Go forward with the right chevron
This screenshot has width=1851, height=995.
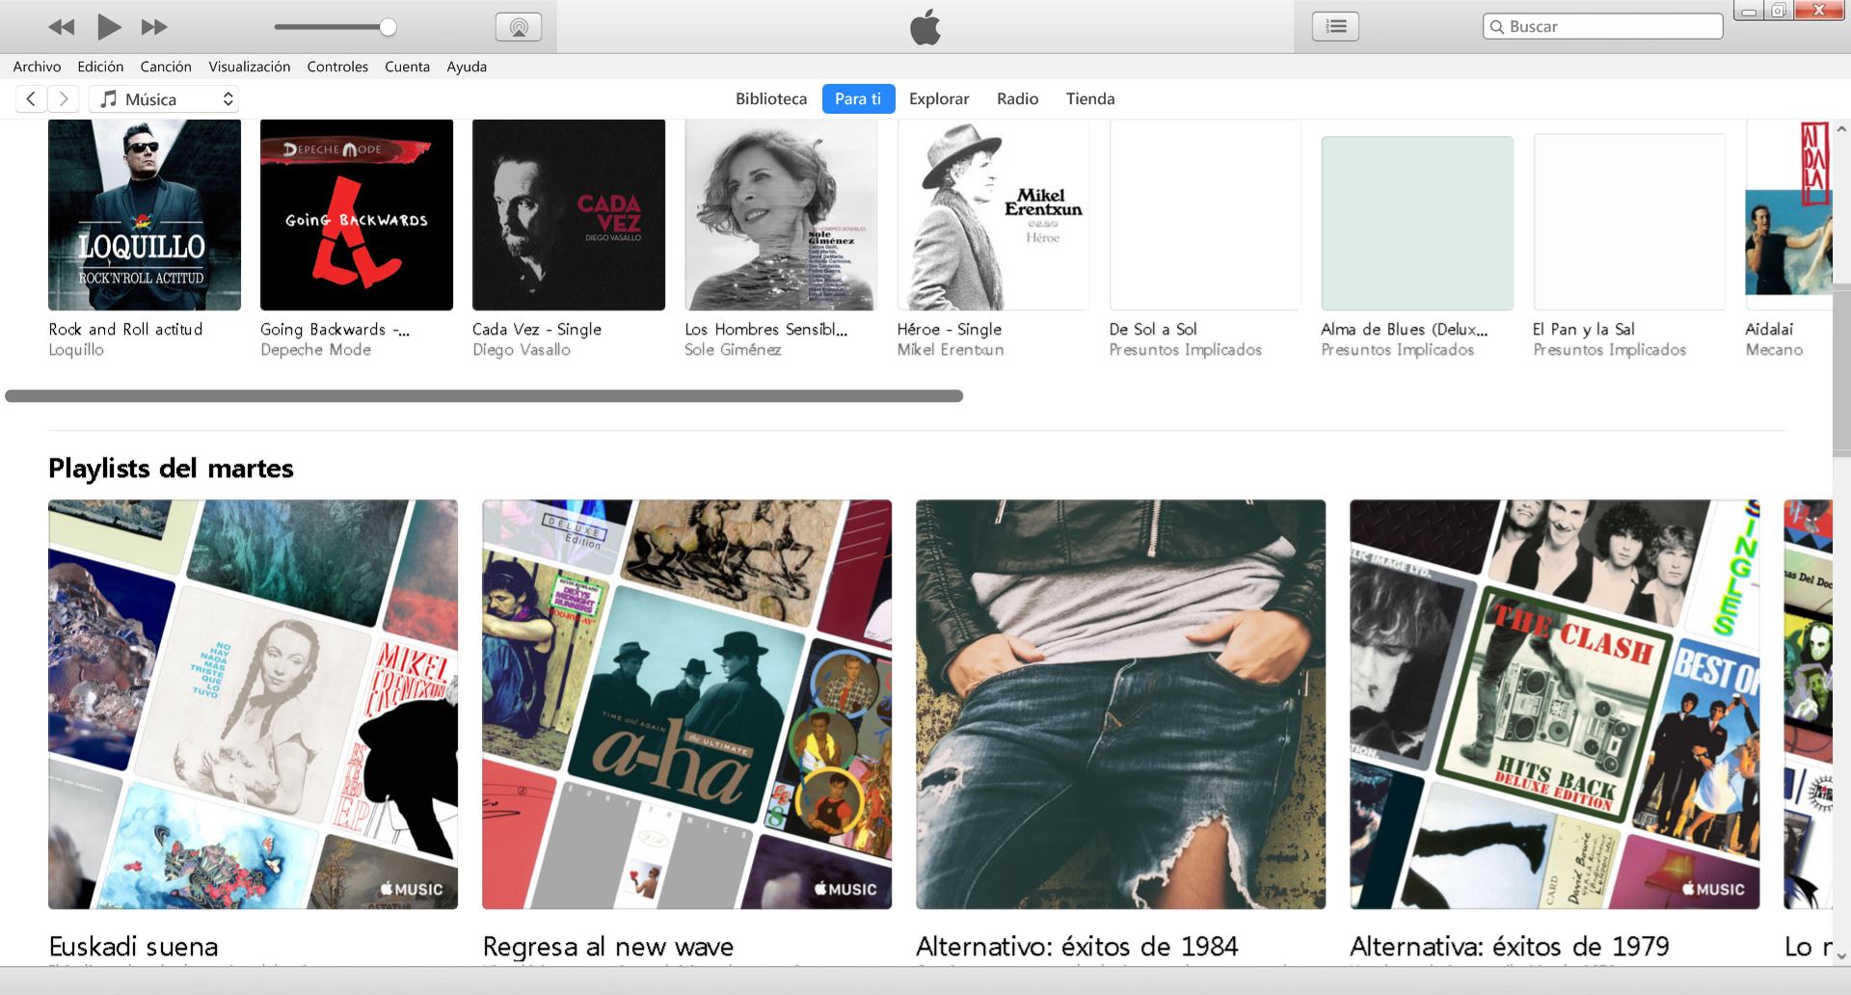coord(64,98)
